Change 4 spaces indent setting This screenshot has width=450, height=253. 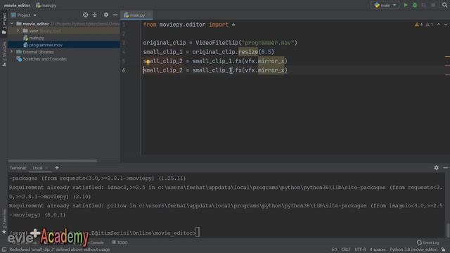(378, 249)
